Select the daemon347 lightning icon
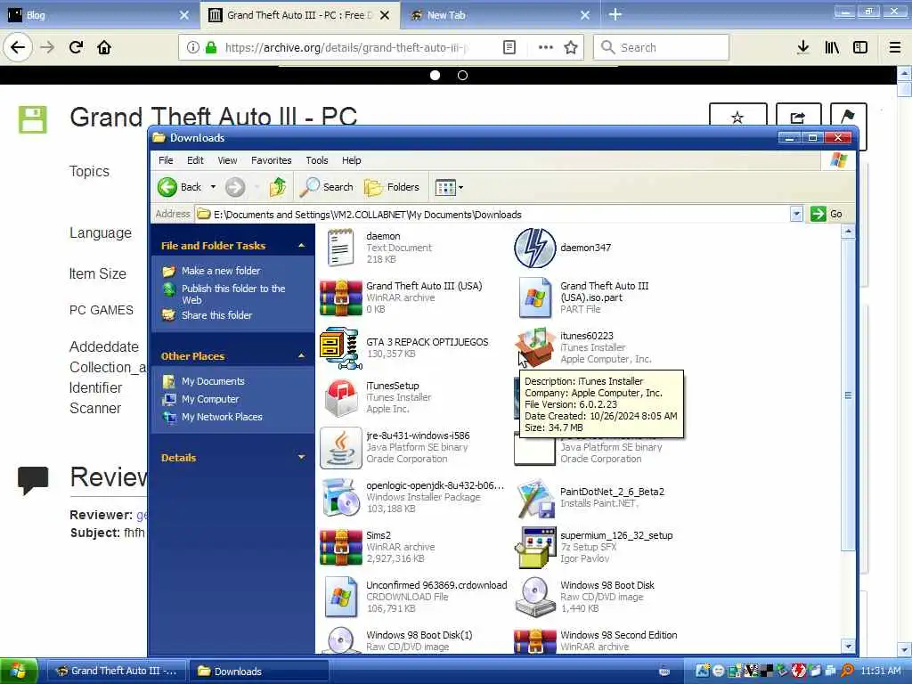Image resolution: width=912 pixels, height=684 pixels. (534, 248)
